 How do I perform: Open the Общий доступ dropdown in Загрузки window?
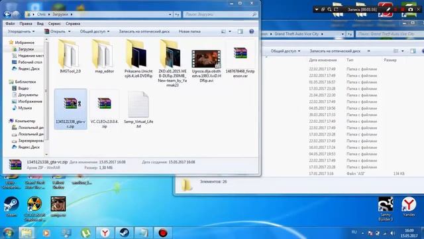[95, 31]
